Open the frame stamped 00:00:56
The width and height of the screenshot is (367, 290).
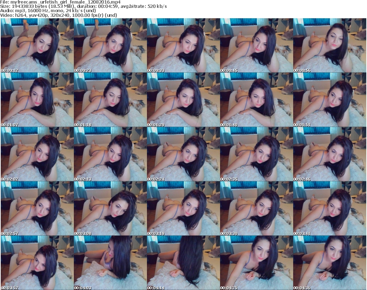point(330,45)
